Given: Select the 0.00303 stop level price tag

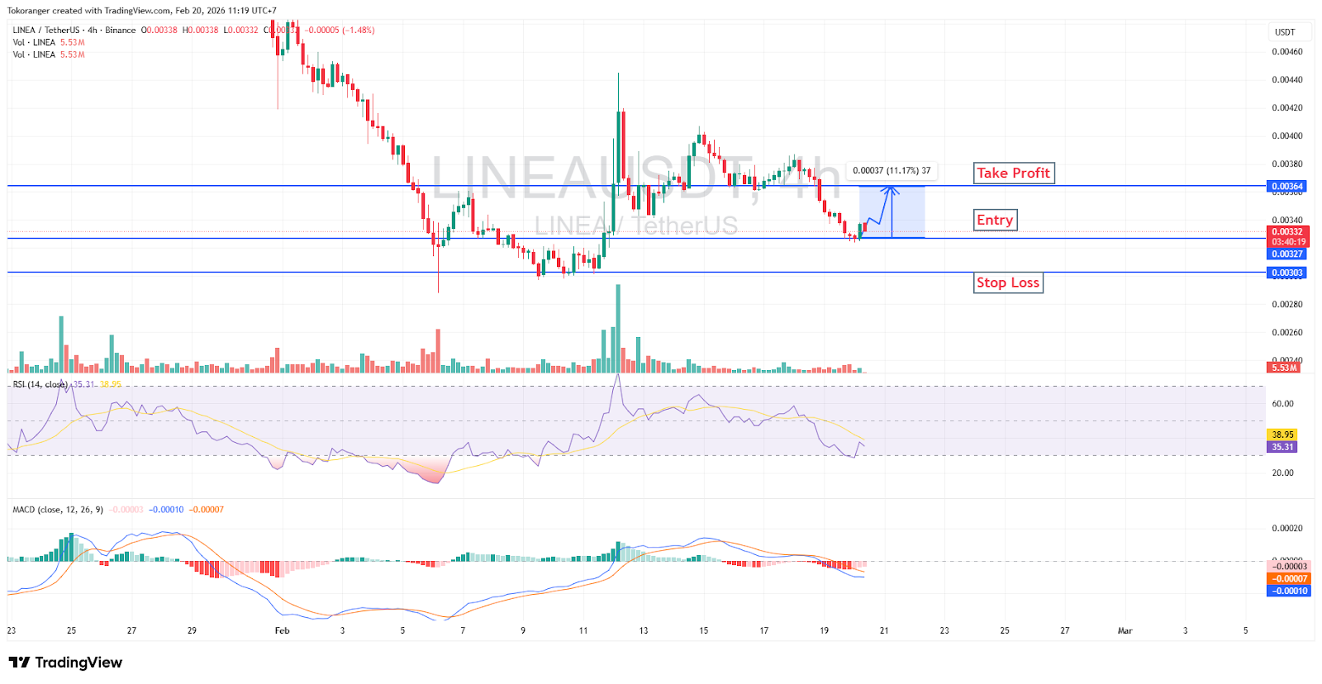Looking at the screenshot, I should pyautogui.click(x=1286, y=273).
